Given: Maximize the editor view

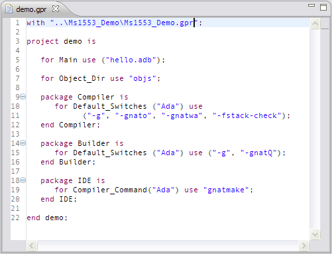Looking at the screenshot, I should point(323,7).
